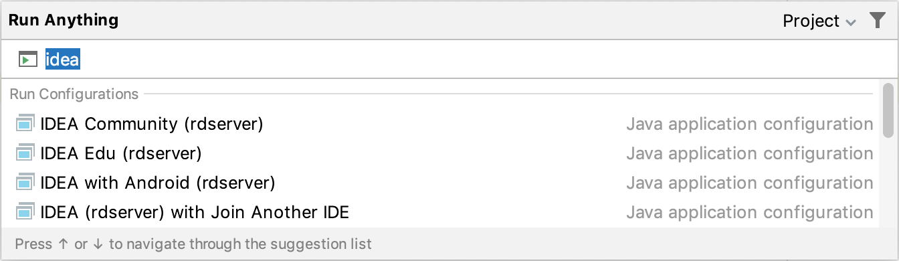The height and width of the screenshot is (261, 899).
Task: Click IDEA Edu application window icon
Action: (25, 153)
